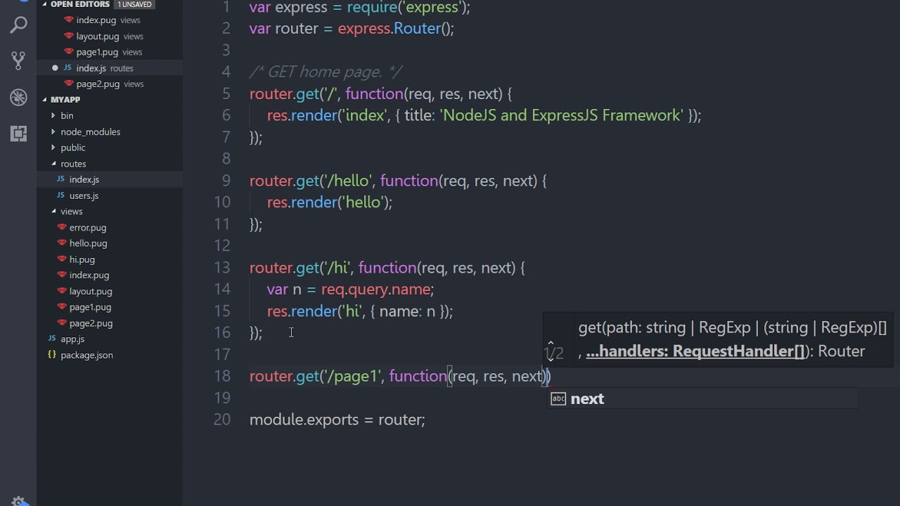Screen dimensions: 900x506
Task: Switch to page2.pug in open editors
Action: [x=98, y=84]
